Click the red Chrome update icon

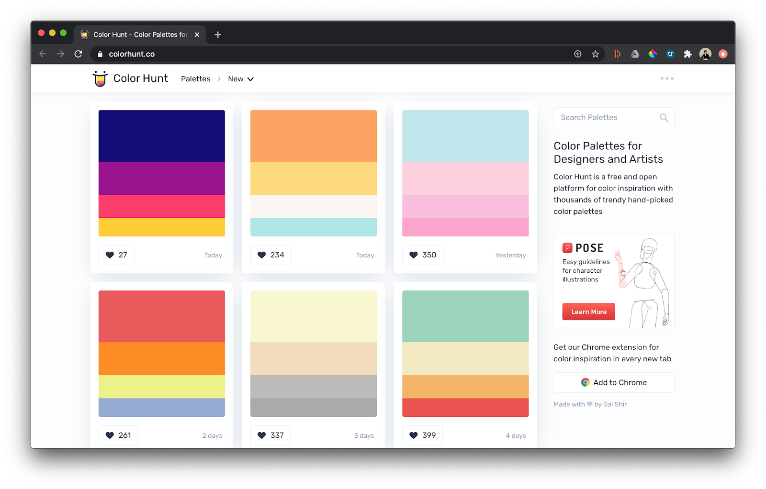[723, 54]
